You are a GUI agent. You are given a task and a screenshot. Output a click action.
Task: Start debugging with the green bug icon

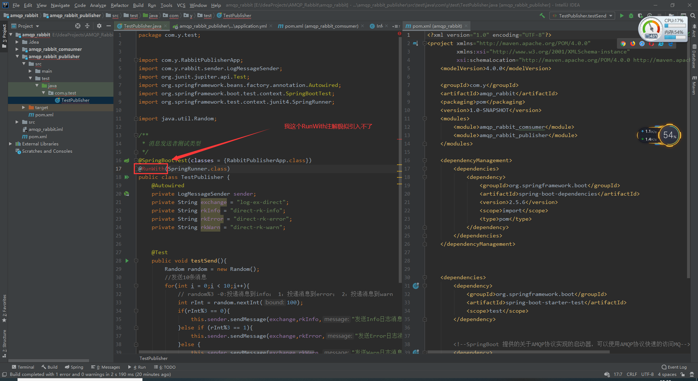click(x=631, y=16)
